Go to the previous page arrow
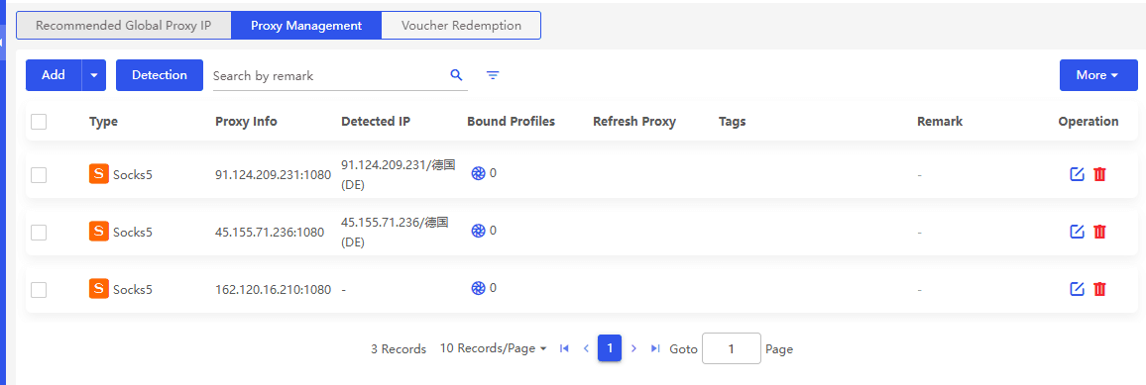 (586, 348)
